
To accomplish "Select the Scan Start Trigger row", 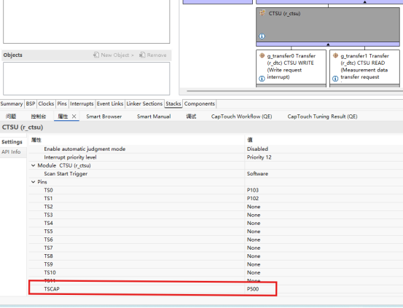I will [x=216, y=173].
